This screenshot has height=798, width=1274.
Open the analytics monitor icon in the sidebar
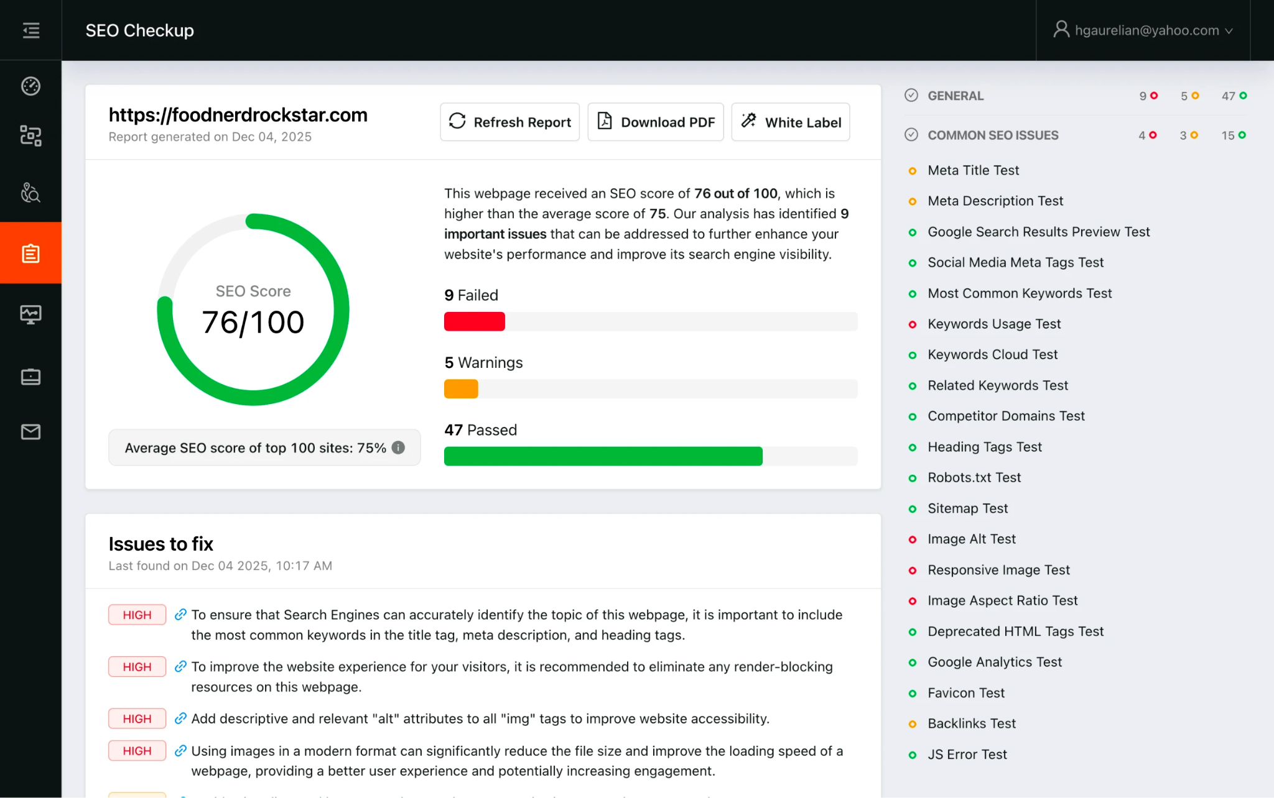(x=30, y=314)
